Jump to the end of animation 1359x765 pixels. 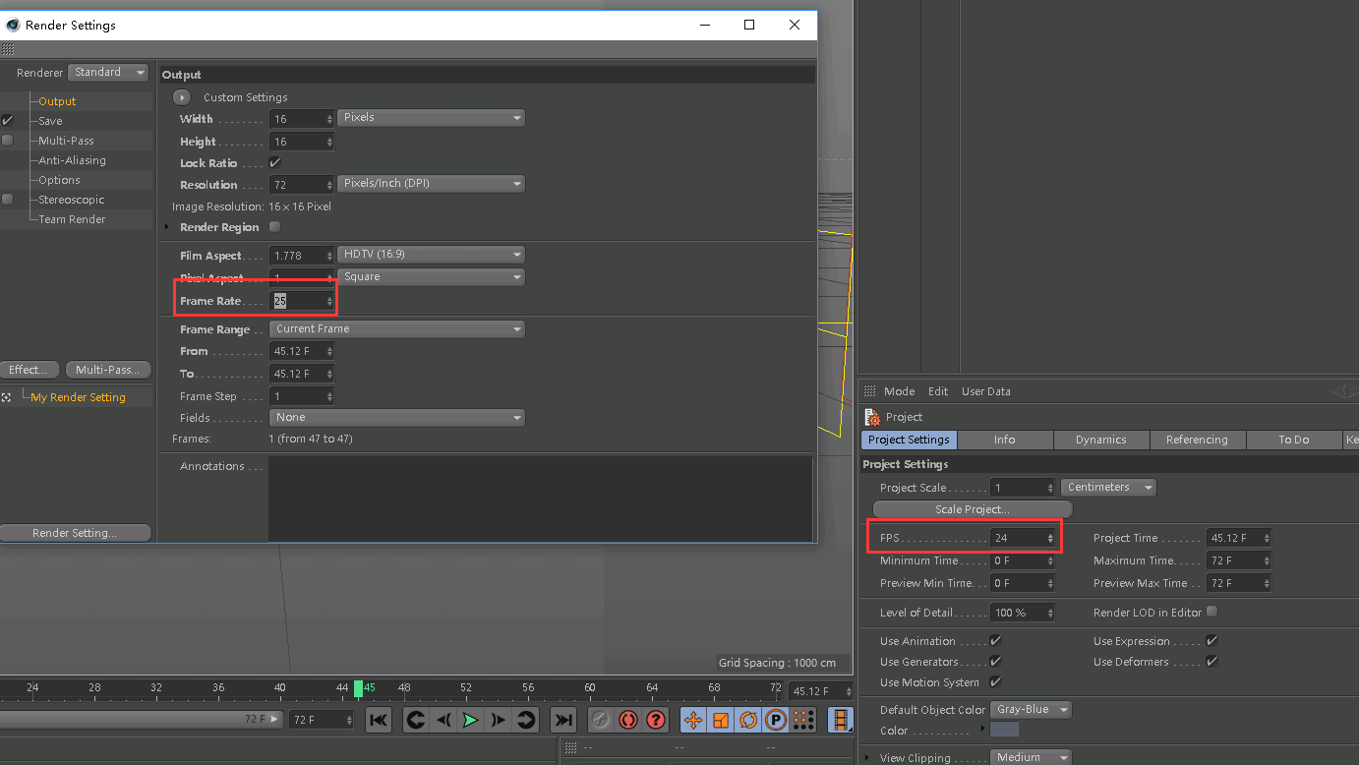coord(563,720)
